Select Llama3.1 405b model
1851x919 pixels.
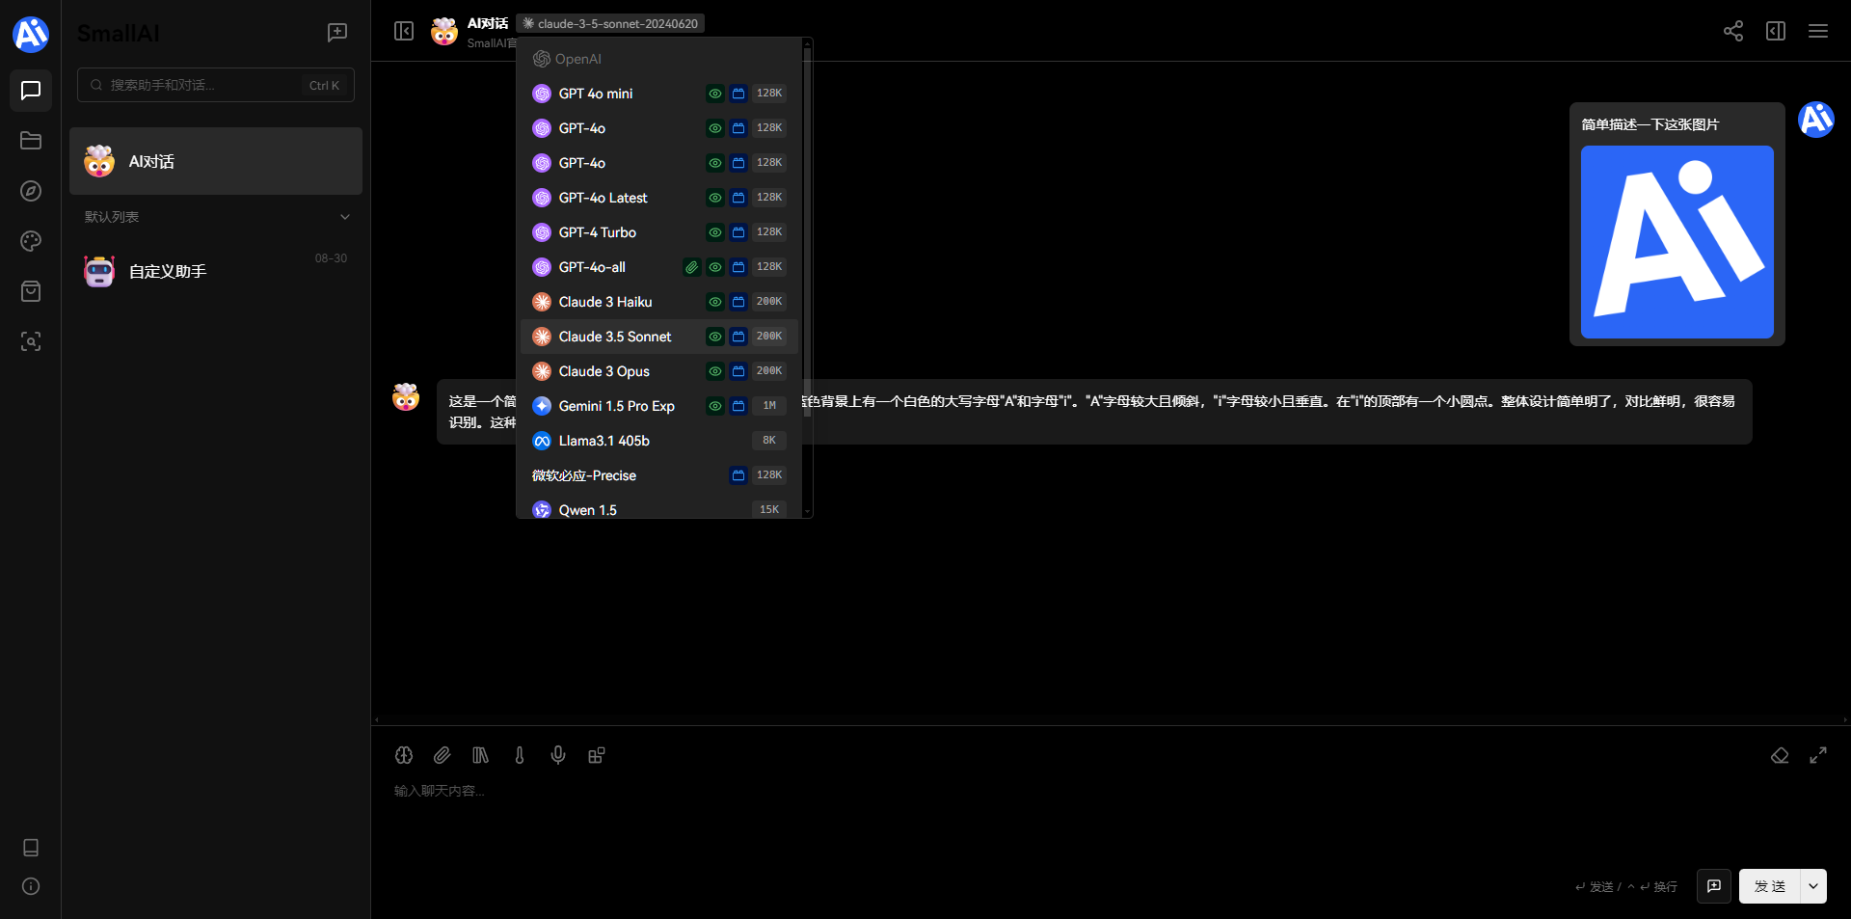659,441
